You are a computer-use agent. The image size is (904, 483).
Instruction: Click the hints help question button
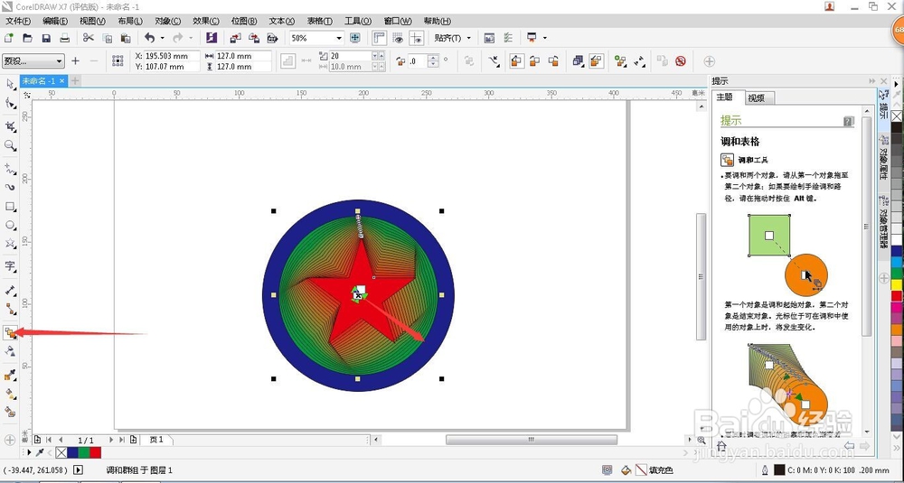tap(848, 122)
